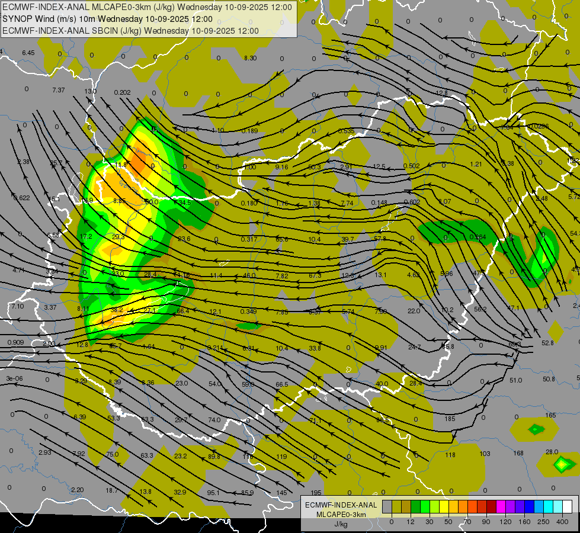Click legend tick label 250
580x533 pixels.
coord(543,522)
